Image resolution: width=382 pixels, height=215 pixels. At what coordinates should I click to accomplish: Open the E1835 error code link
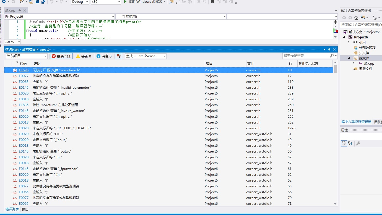pyautogui.click(x=24, y=105)
